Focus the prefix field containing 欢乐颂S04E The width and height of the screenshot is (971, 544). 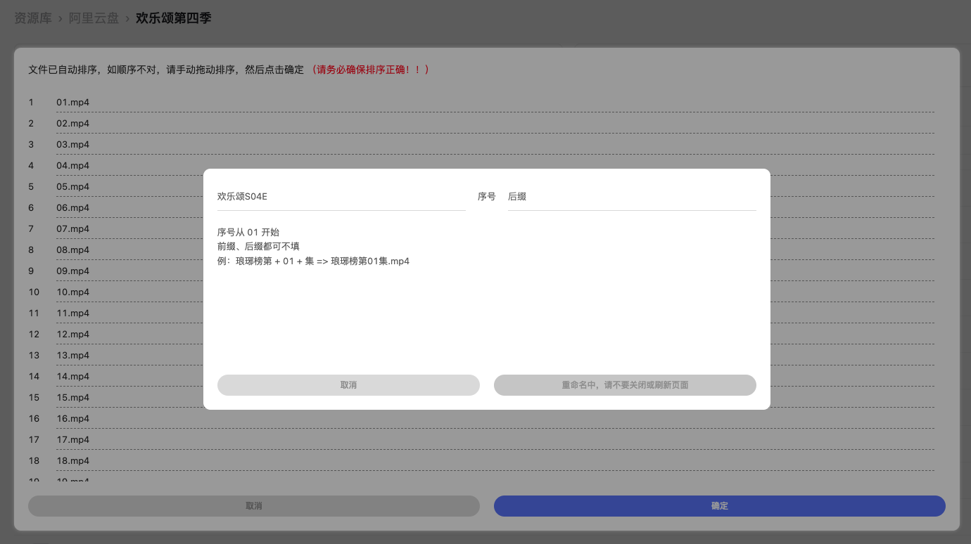click(x=341, y=197)
